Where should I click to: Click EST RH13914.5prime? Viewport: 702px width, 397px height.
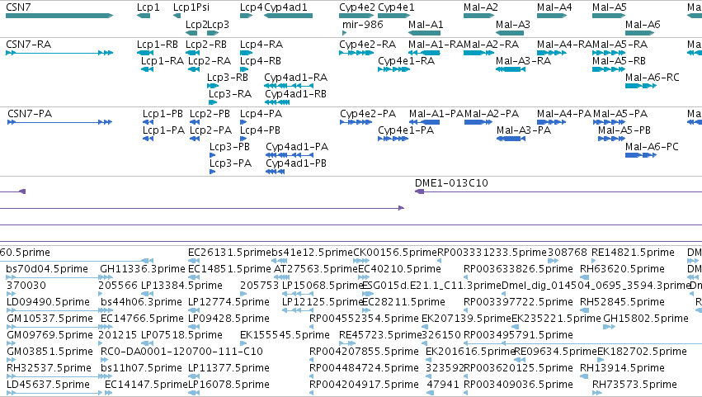[x=622, y=368]
